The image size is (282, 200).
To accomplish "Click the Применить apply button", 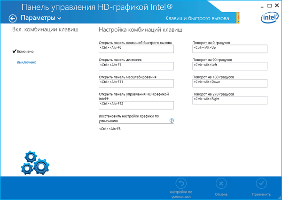I will click(261, 187).
